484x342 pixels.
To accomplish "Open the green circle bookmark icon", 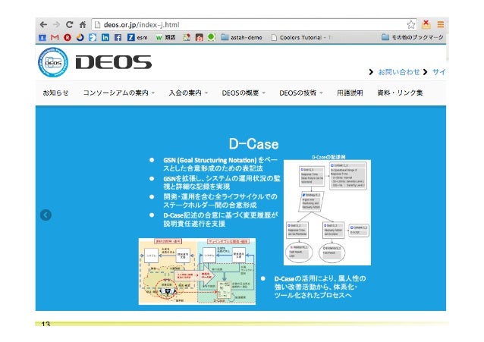I will [212, 37].
